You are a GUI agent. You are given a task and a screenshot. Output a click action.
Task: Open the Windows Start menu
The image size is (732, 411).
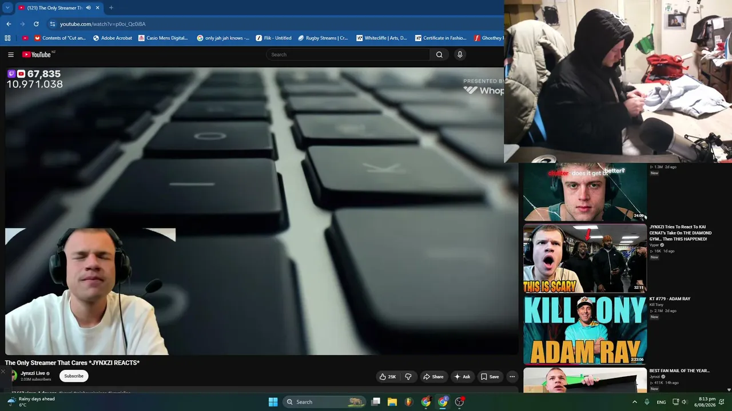click(273, 402)
